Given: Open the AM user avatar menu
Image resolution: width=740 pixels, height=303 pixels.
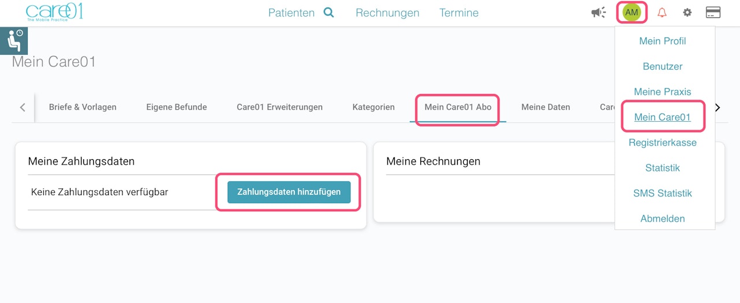Looking at the screenshot, I should click(x=631, y=13).
